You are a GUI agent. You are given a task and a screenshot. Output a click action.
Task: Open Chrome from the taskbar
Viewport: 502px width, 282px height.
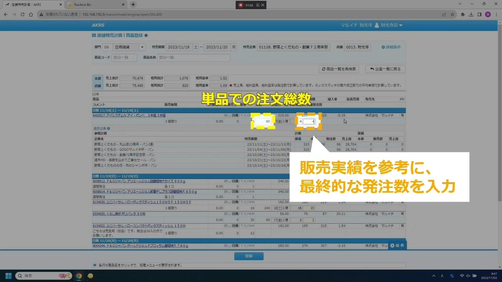79,276
